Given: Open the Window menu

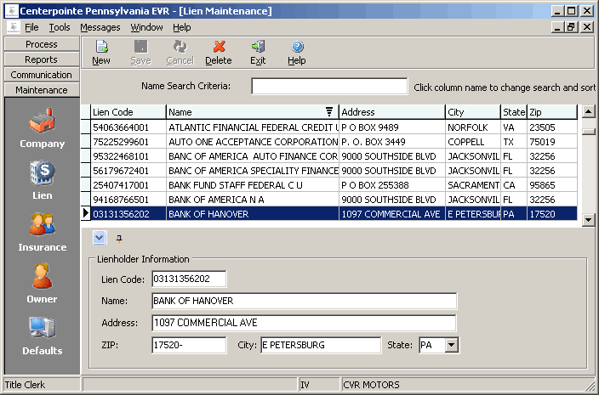Looking at the screenshot, I should tap(146, 27).
